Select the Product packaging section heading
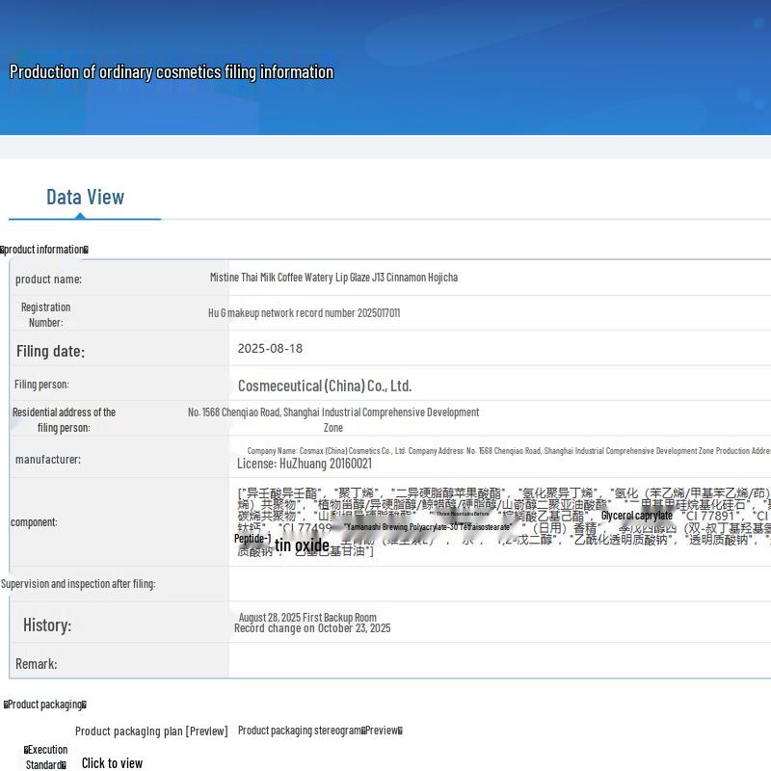 (x=45, y=705)
